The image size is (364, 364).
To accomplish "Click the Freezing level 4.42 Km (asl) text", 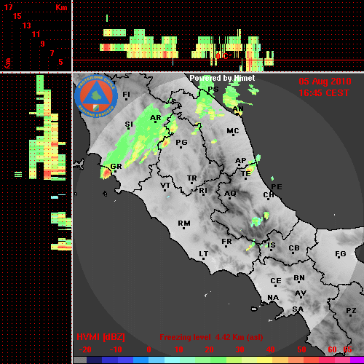I will point(211,337).
